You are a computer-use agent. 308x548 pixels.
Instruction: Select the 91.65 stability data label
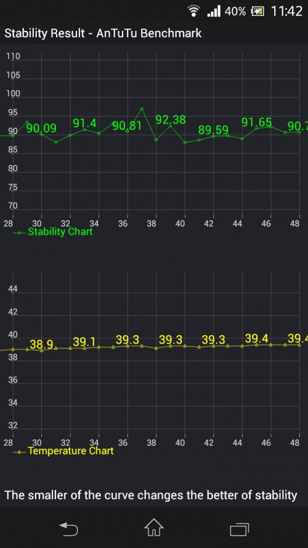(257, 122)
